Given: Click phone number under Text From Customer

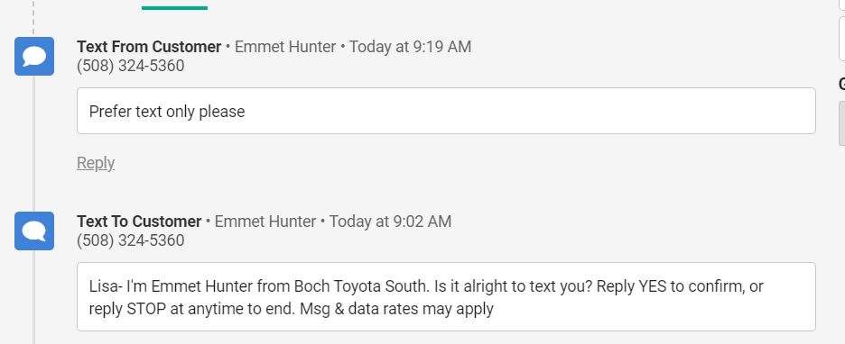Looking at the screenshot, I should pyautogui.click(x=130, y=66).
